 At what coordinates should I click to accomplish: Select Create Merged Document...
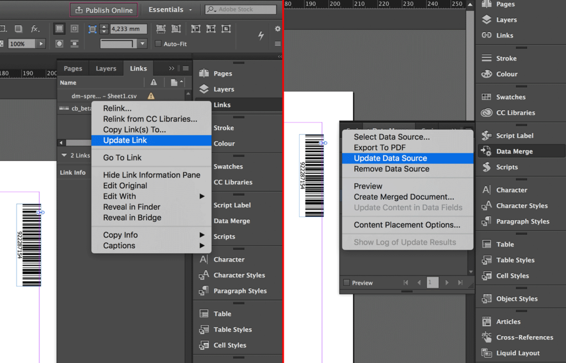(407, 197)
